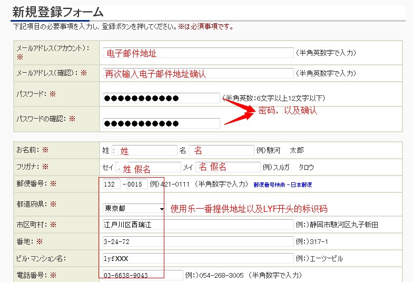Image resolution: width=413 pixels, height=282 pixels.
Task: Focus the メイ furigana given name field
Action: point(228,167)
